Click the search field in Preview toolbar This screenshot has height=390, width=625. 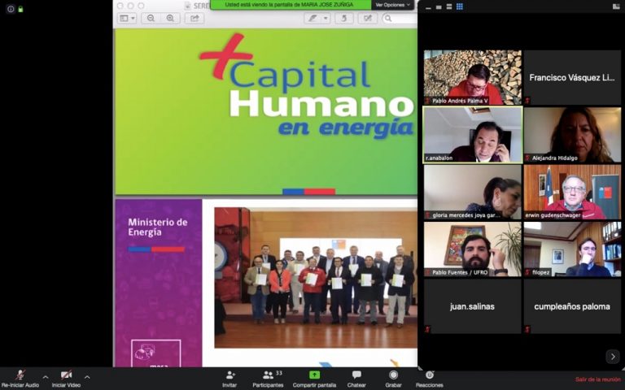click(400, 19)
